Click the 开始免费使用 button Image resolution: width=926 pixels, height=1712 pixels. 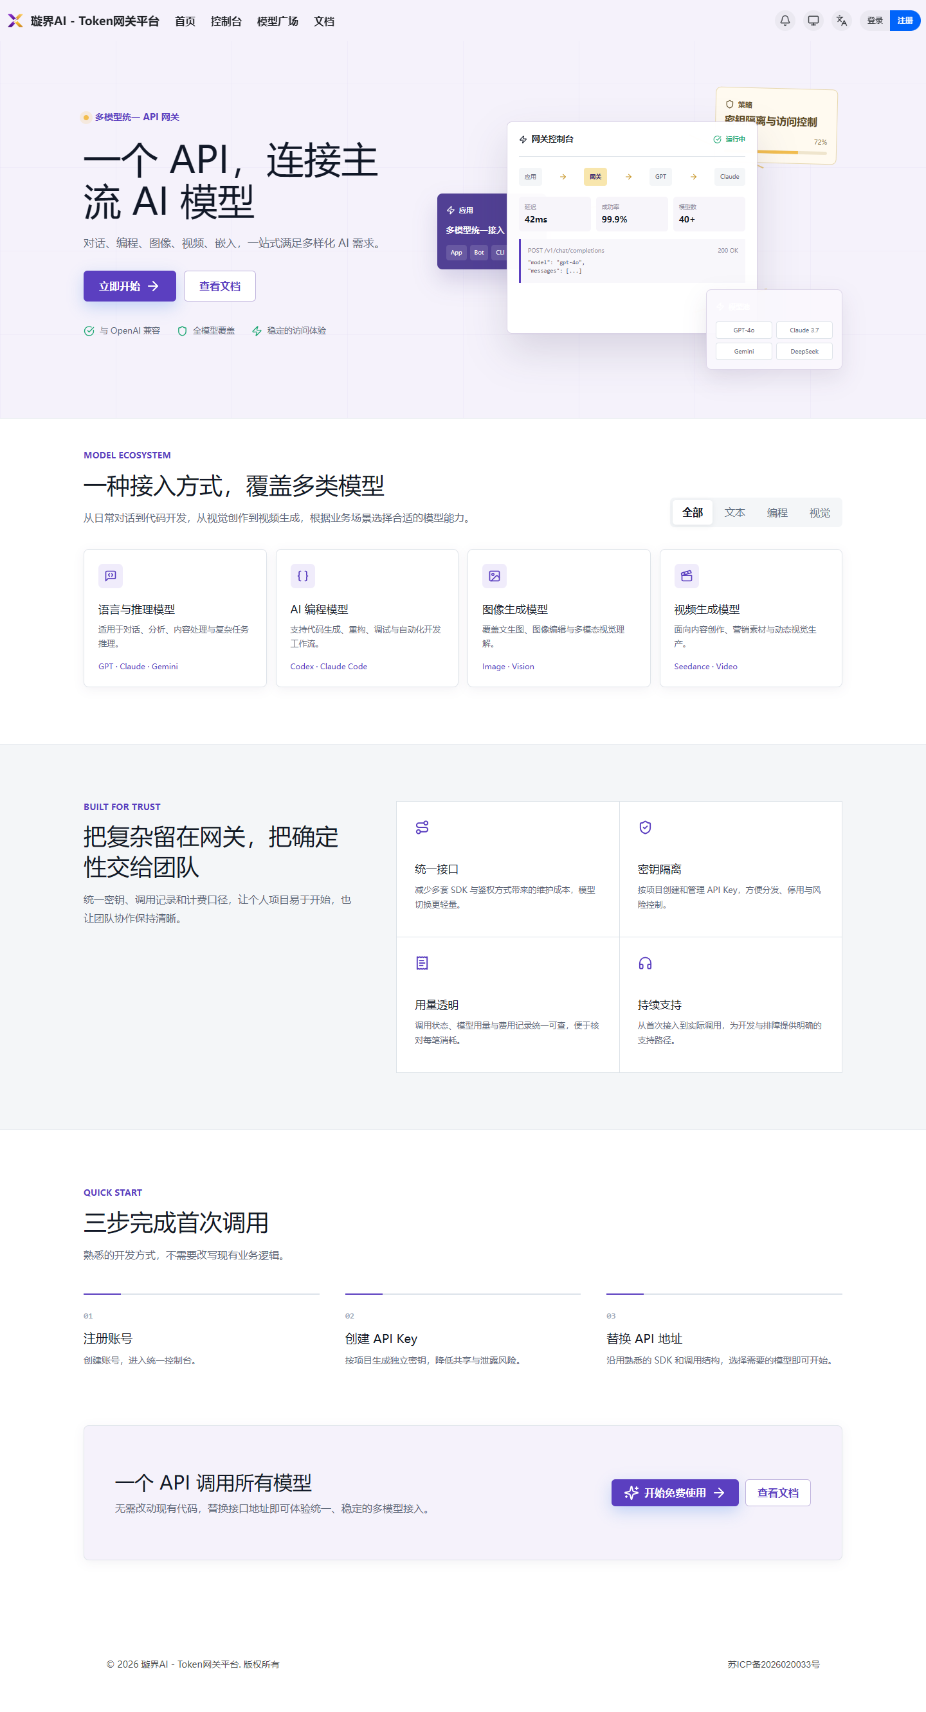point(675,1493)
